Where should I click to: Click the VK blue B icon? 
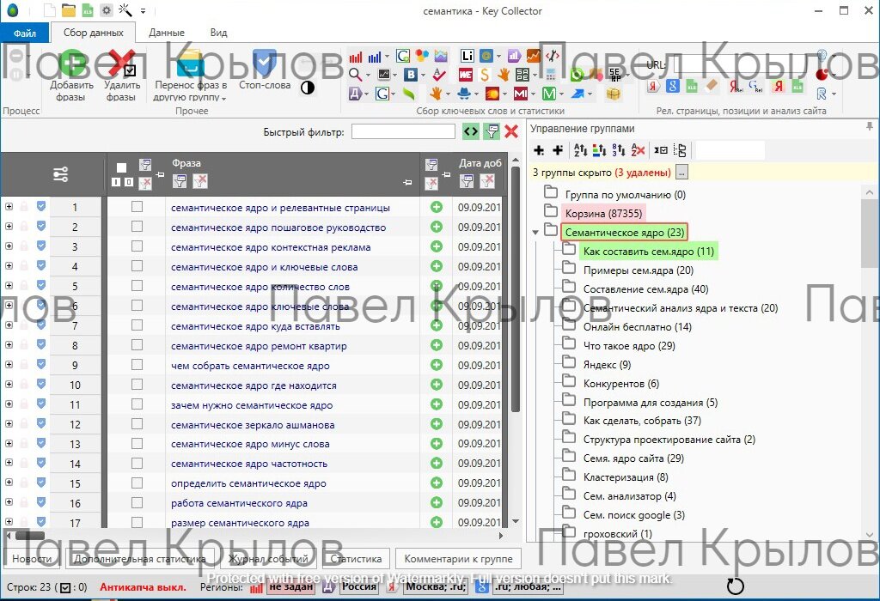pos(412,74)
